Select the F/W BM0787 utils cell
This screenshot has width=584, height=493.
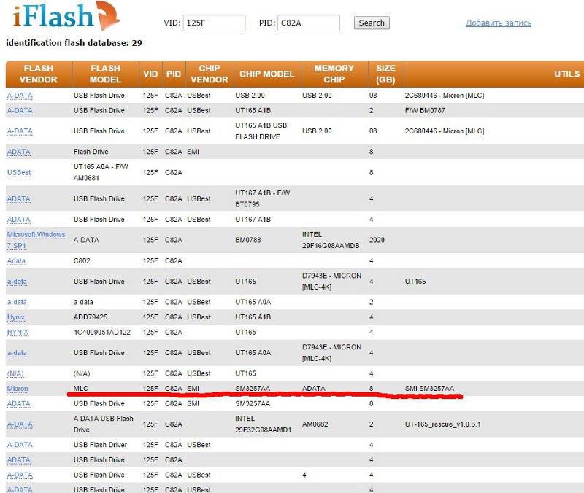tap(425, 111)
